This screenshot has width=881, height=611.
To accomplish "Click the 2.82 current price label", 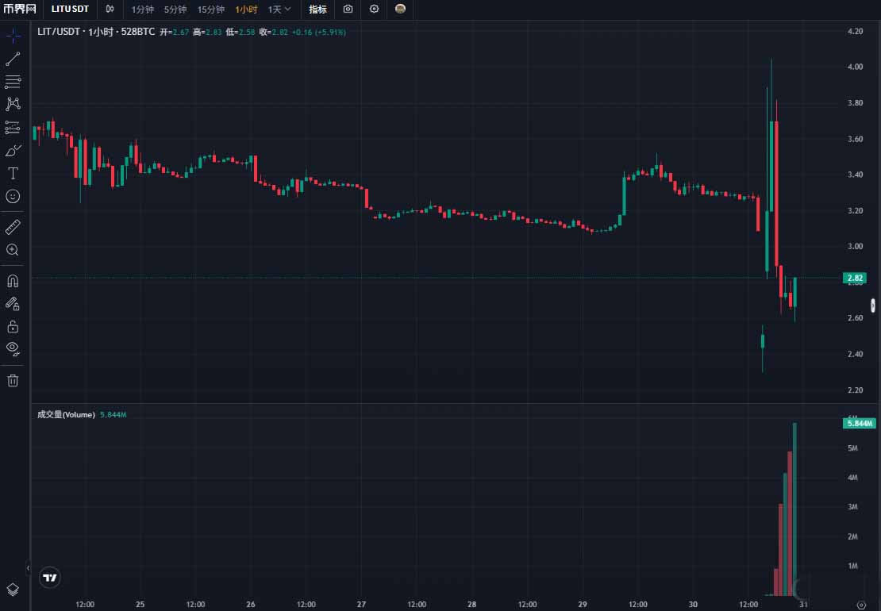I will [854, 278].
